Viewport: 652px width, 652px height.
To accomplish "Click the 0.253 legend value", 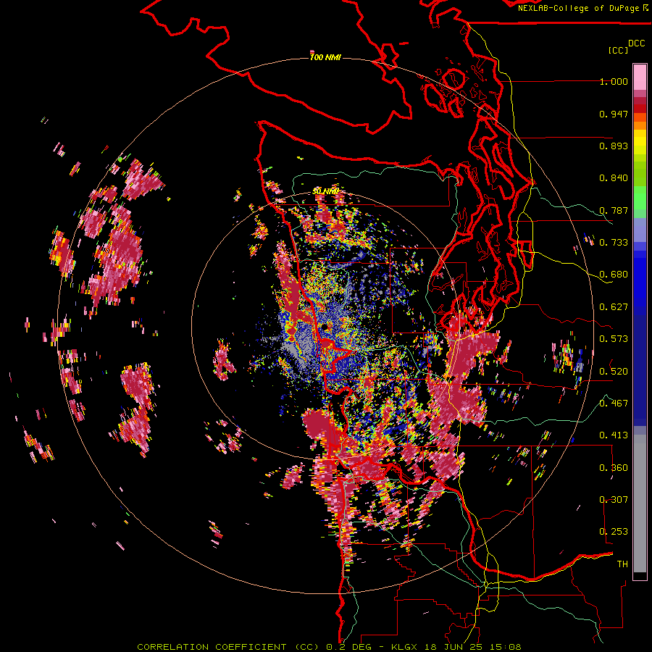I will pos(614,532).
